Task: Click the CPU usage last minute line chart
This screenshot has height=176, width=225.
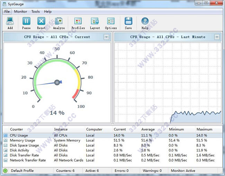Action: click(168, 82)
